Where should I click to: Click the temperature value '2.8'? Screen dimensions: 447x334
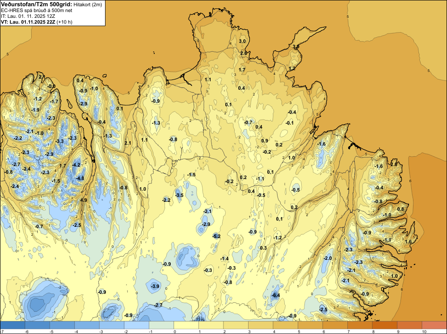coord(394,164)
